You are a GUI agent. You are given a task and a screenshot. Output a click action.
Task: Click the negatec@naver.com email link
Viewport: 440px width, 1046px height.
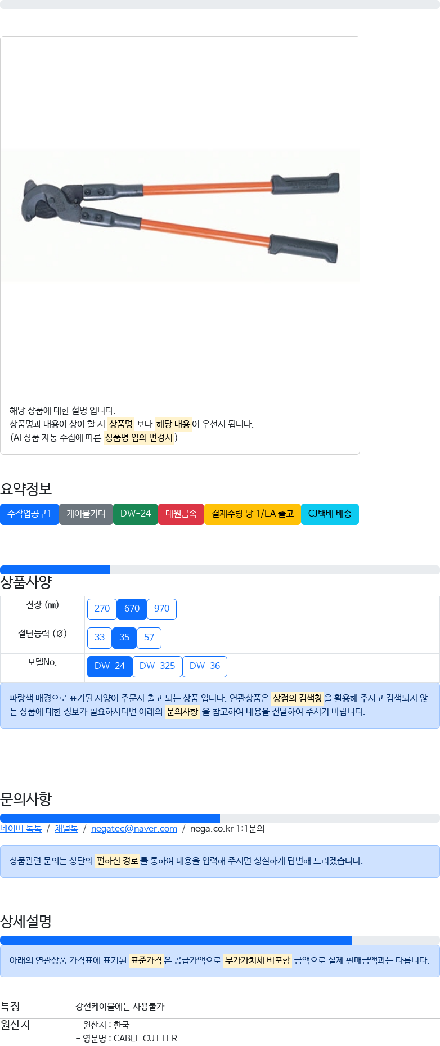pyautogui.click(x=134, y=828)
